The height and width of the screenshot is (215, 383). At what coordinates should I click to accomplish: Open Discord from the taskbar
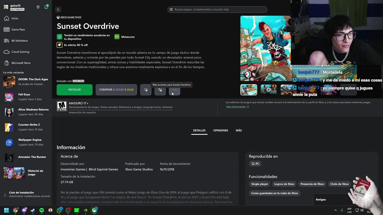click(x=24, y=210)
